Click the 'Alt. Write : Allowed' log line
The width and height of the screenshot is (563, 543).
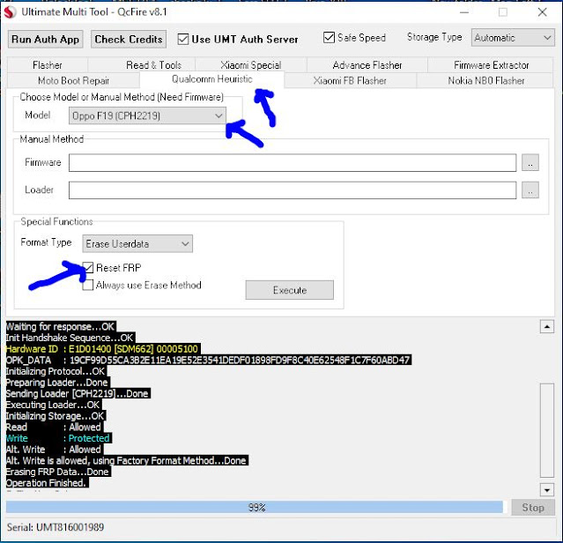55,450
